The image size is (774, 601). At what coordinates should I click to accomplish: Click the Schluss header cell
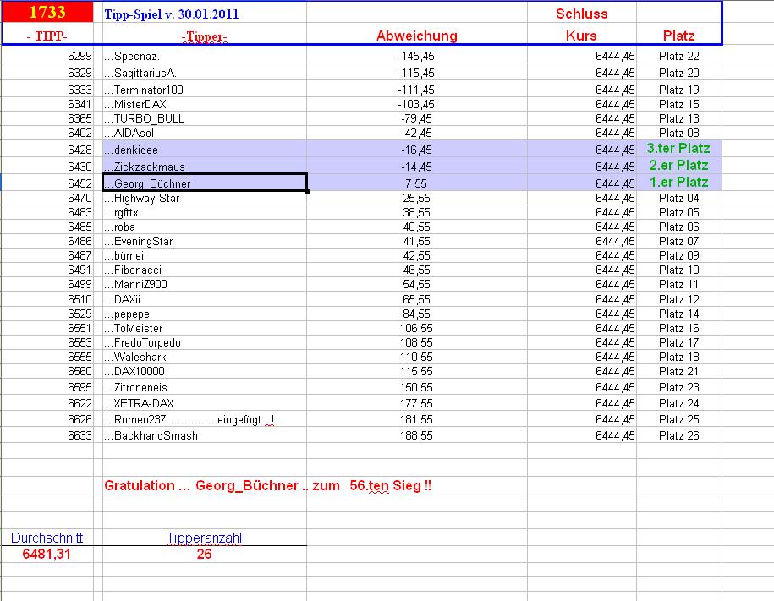pyautogui.click(x=581, y=14)
